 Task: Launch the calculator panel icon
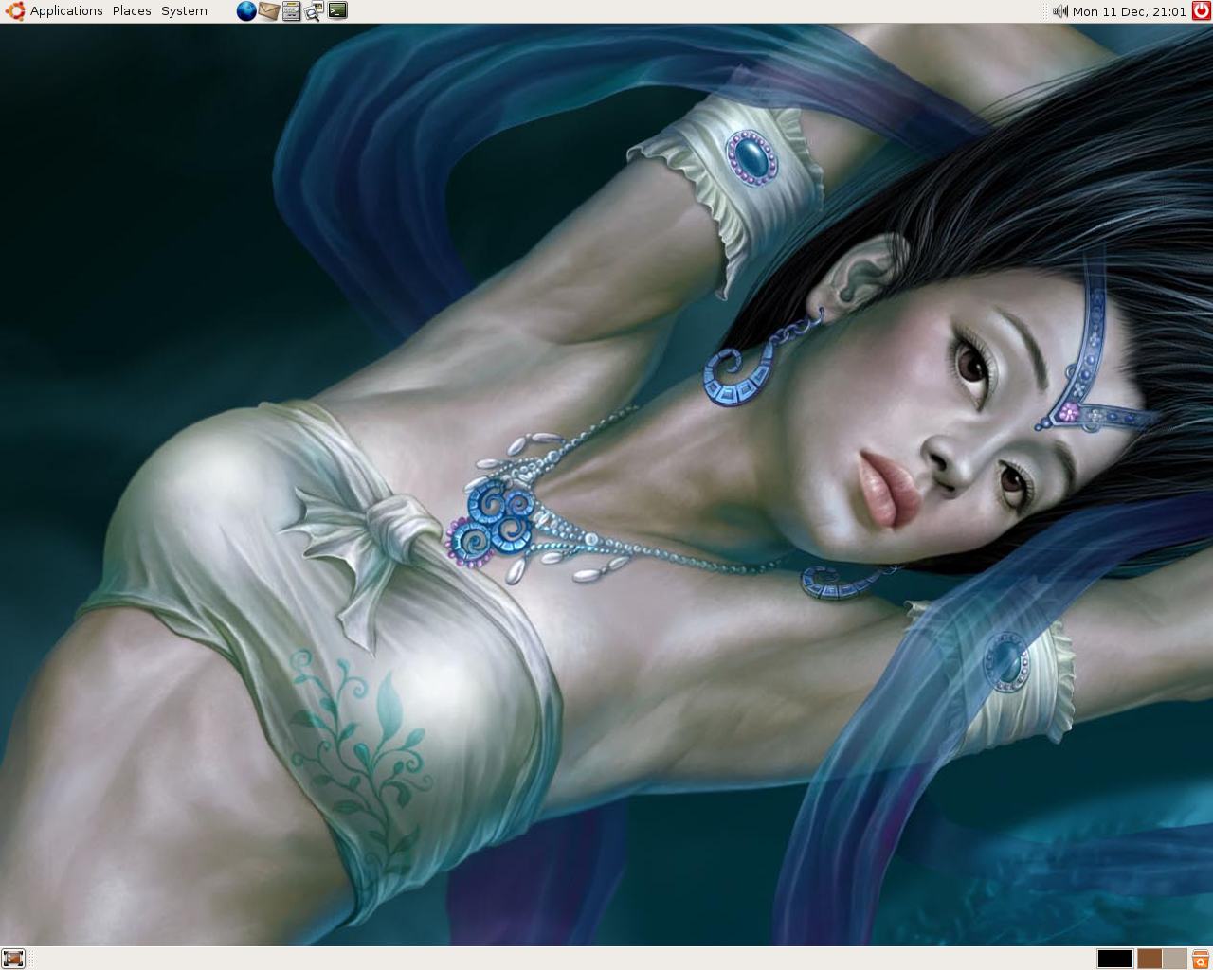coord(292,11)
